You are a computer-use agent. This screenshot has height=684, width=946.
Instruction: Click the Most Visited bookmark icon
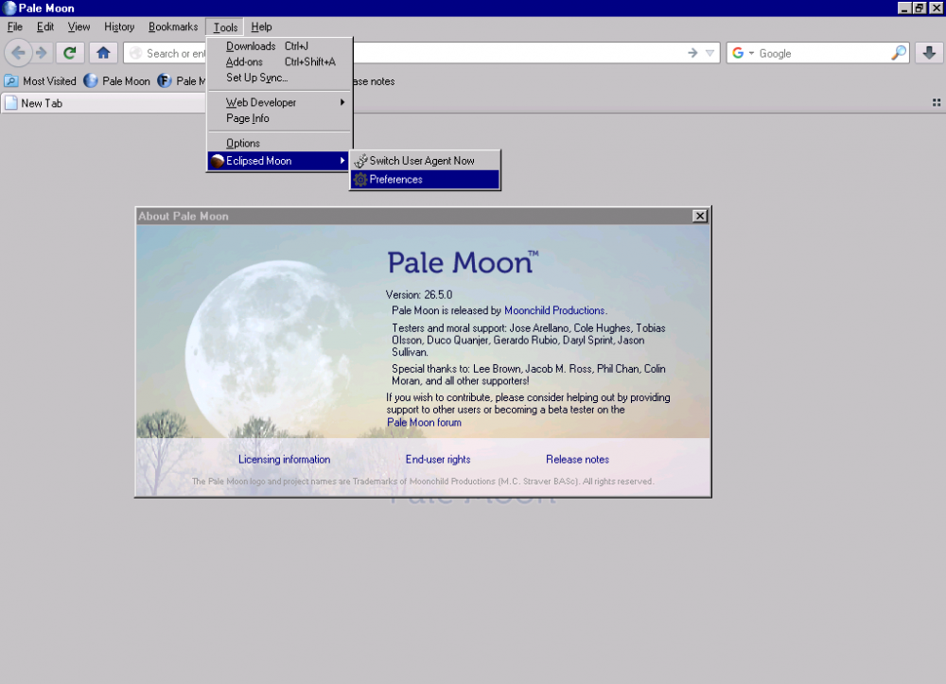tap(9, 80)
